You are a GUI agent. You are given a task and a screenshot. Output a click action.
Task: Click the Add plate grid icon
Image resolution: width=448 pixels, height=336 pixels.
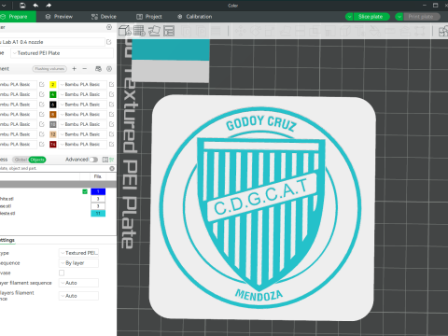click(x=139, y=31)
